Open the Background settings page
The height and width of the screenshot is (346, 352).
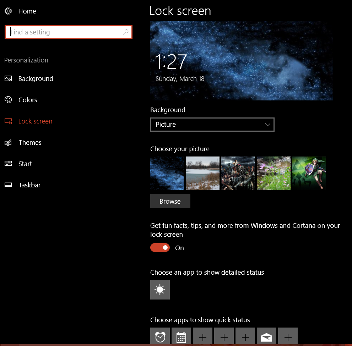(x=36, y=79)
